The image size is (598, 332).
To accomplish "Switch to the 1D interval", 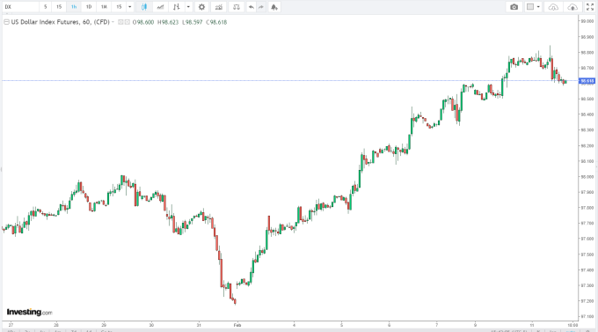I will (x=89, y=7).
